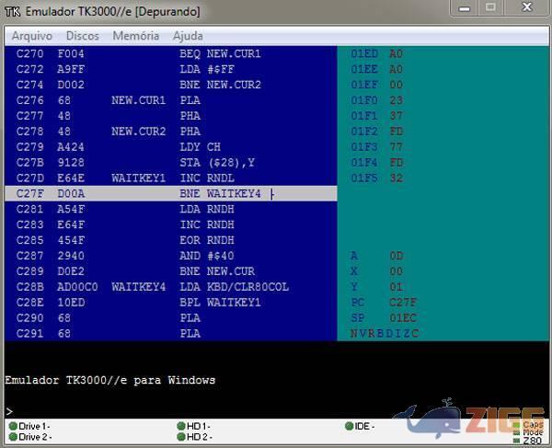
Task: Click the C279 LDY CH line
Action: (x=171, y=147)
